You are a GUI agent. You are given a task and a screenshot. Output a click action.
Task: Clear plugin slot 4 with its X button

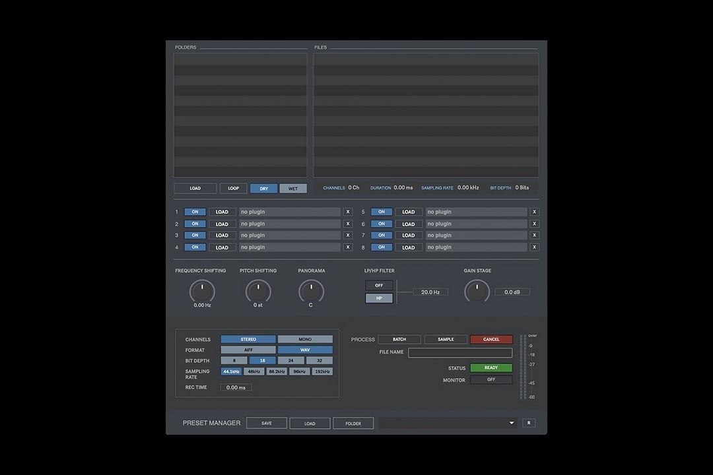tap(348, 247)
